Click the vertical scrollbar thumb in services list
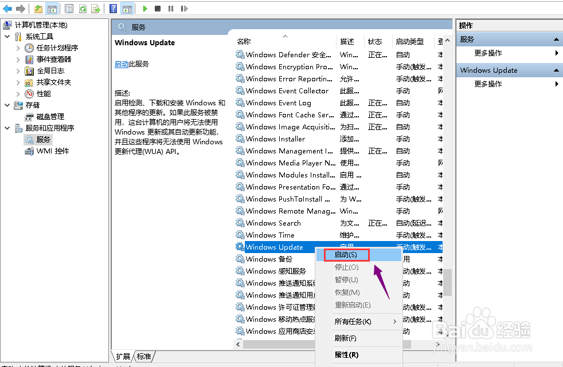Viewport: 563px width, 367px height. tap(447, 282)
